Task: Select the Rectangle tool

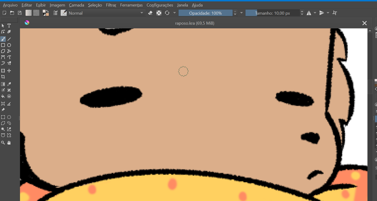Action: pos(3,45)
